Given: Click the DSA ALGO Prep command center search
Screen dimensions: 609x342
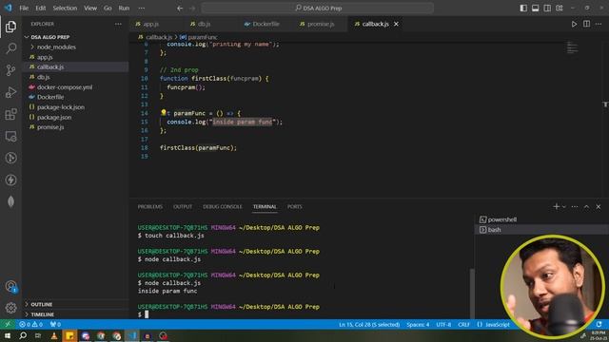Looking at the screenshot, I should pyautogui.click(x=318, y=9).
